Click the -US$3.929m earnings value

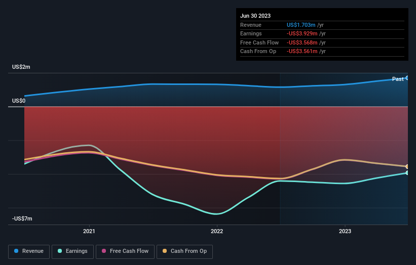click(302, 33)
